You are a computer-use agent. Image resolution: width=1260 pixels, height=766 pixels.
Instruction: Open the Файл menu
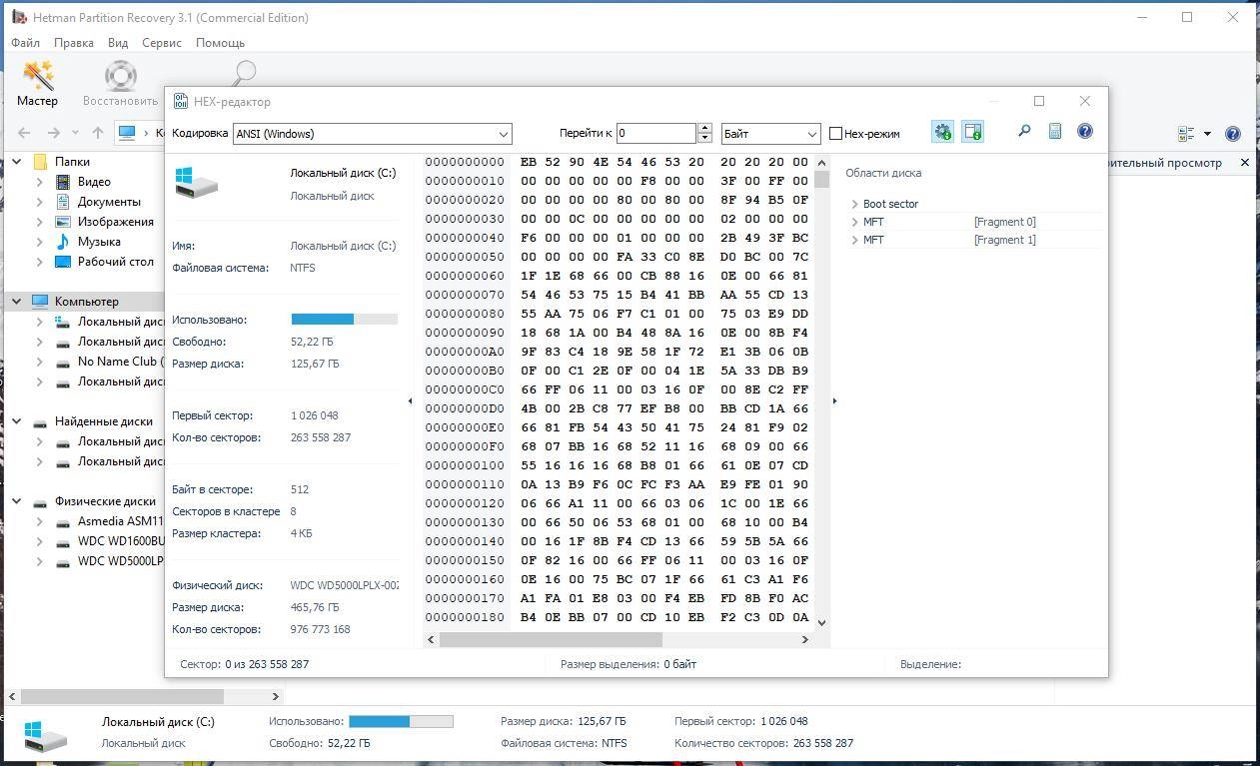click(x=26, y=43)
